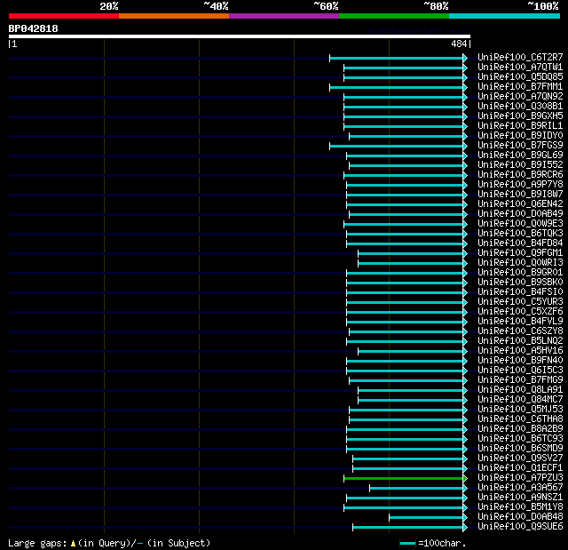Click the UniRef100_B9SBK0 label
This screenshot has width=568, height=550.
tap(520, 283)
